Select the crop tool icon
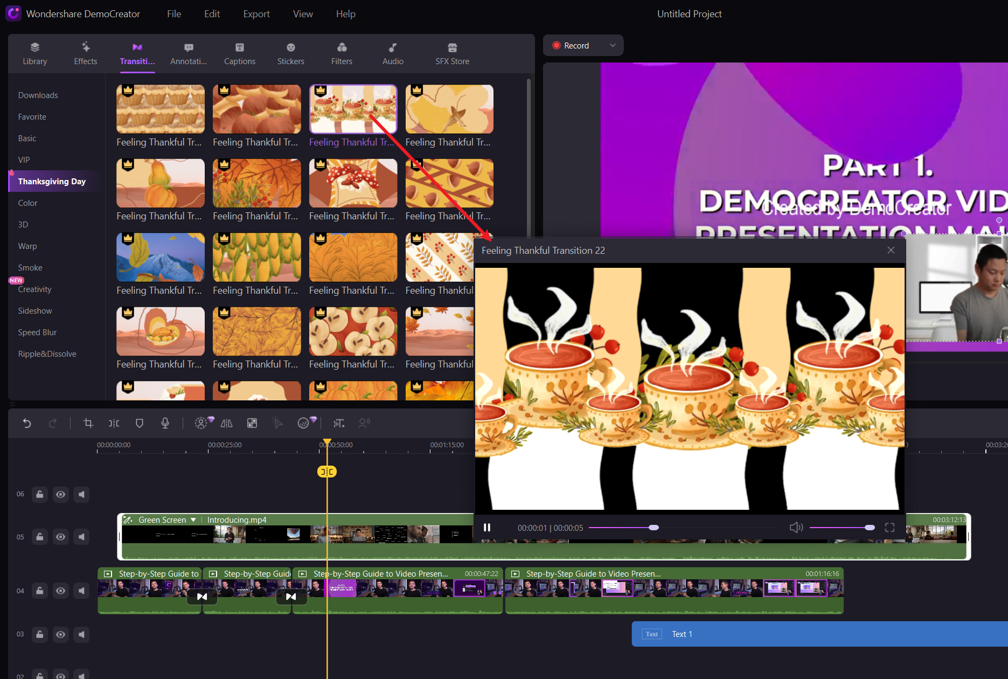 click(88, 423)
